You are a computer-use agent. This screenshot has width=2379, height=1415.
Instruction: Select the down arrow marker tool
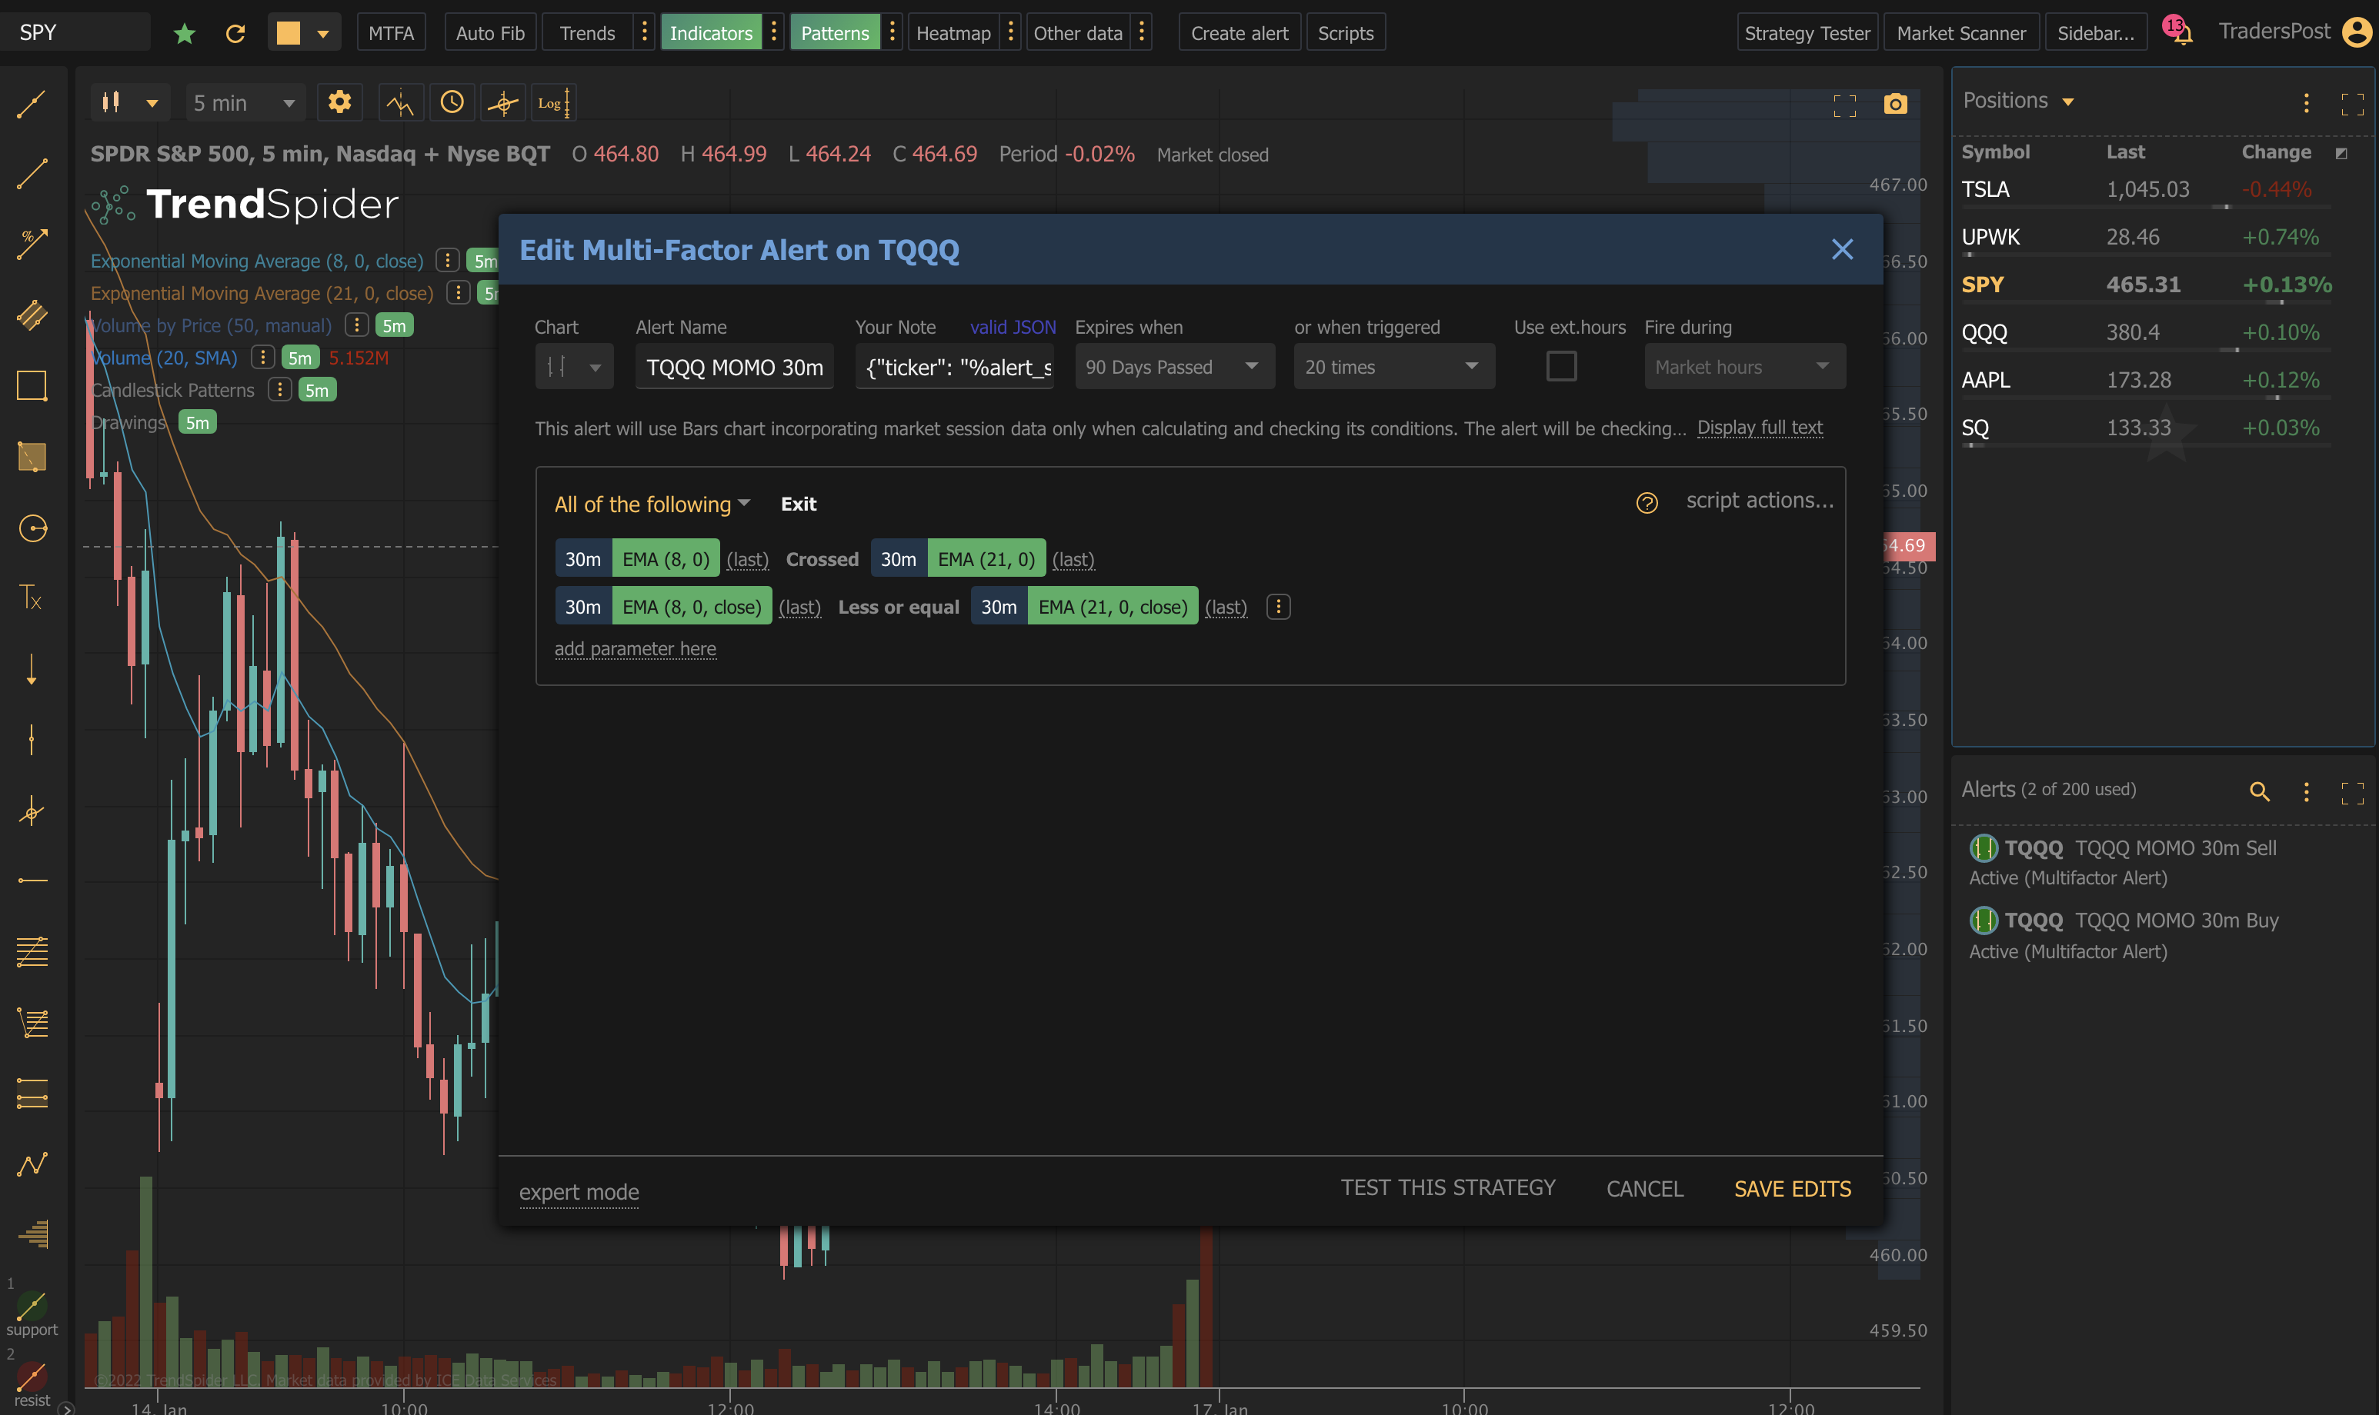click(32, 668)
